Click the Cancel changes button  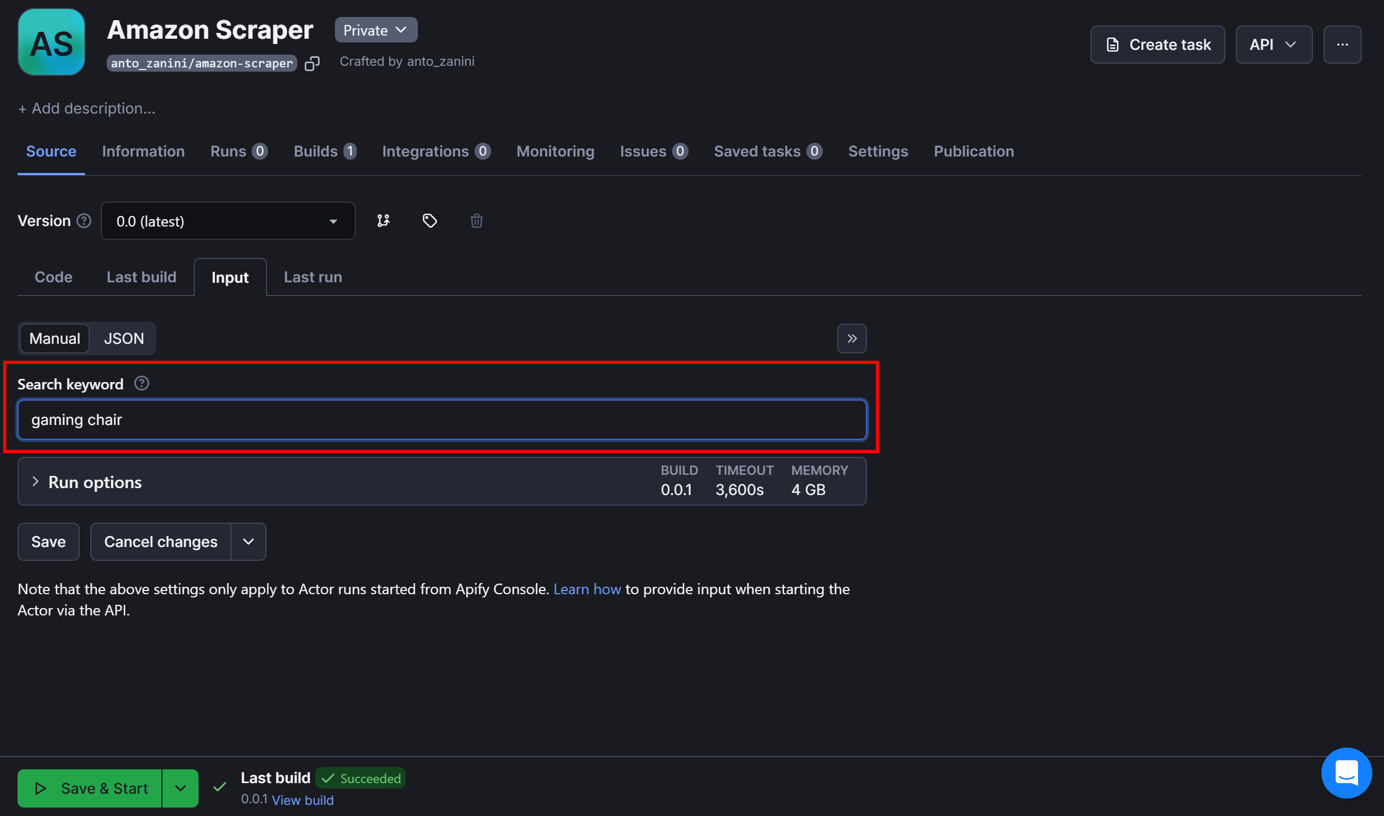(161, 542)
